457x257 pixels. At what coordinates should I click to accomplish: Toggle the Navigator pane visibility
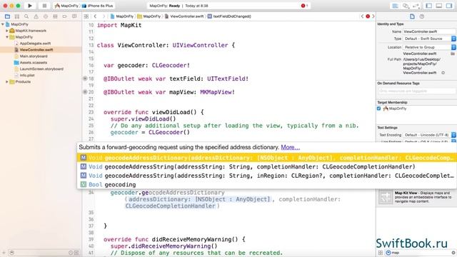(x=428, y=6)
